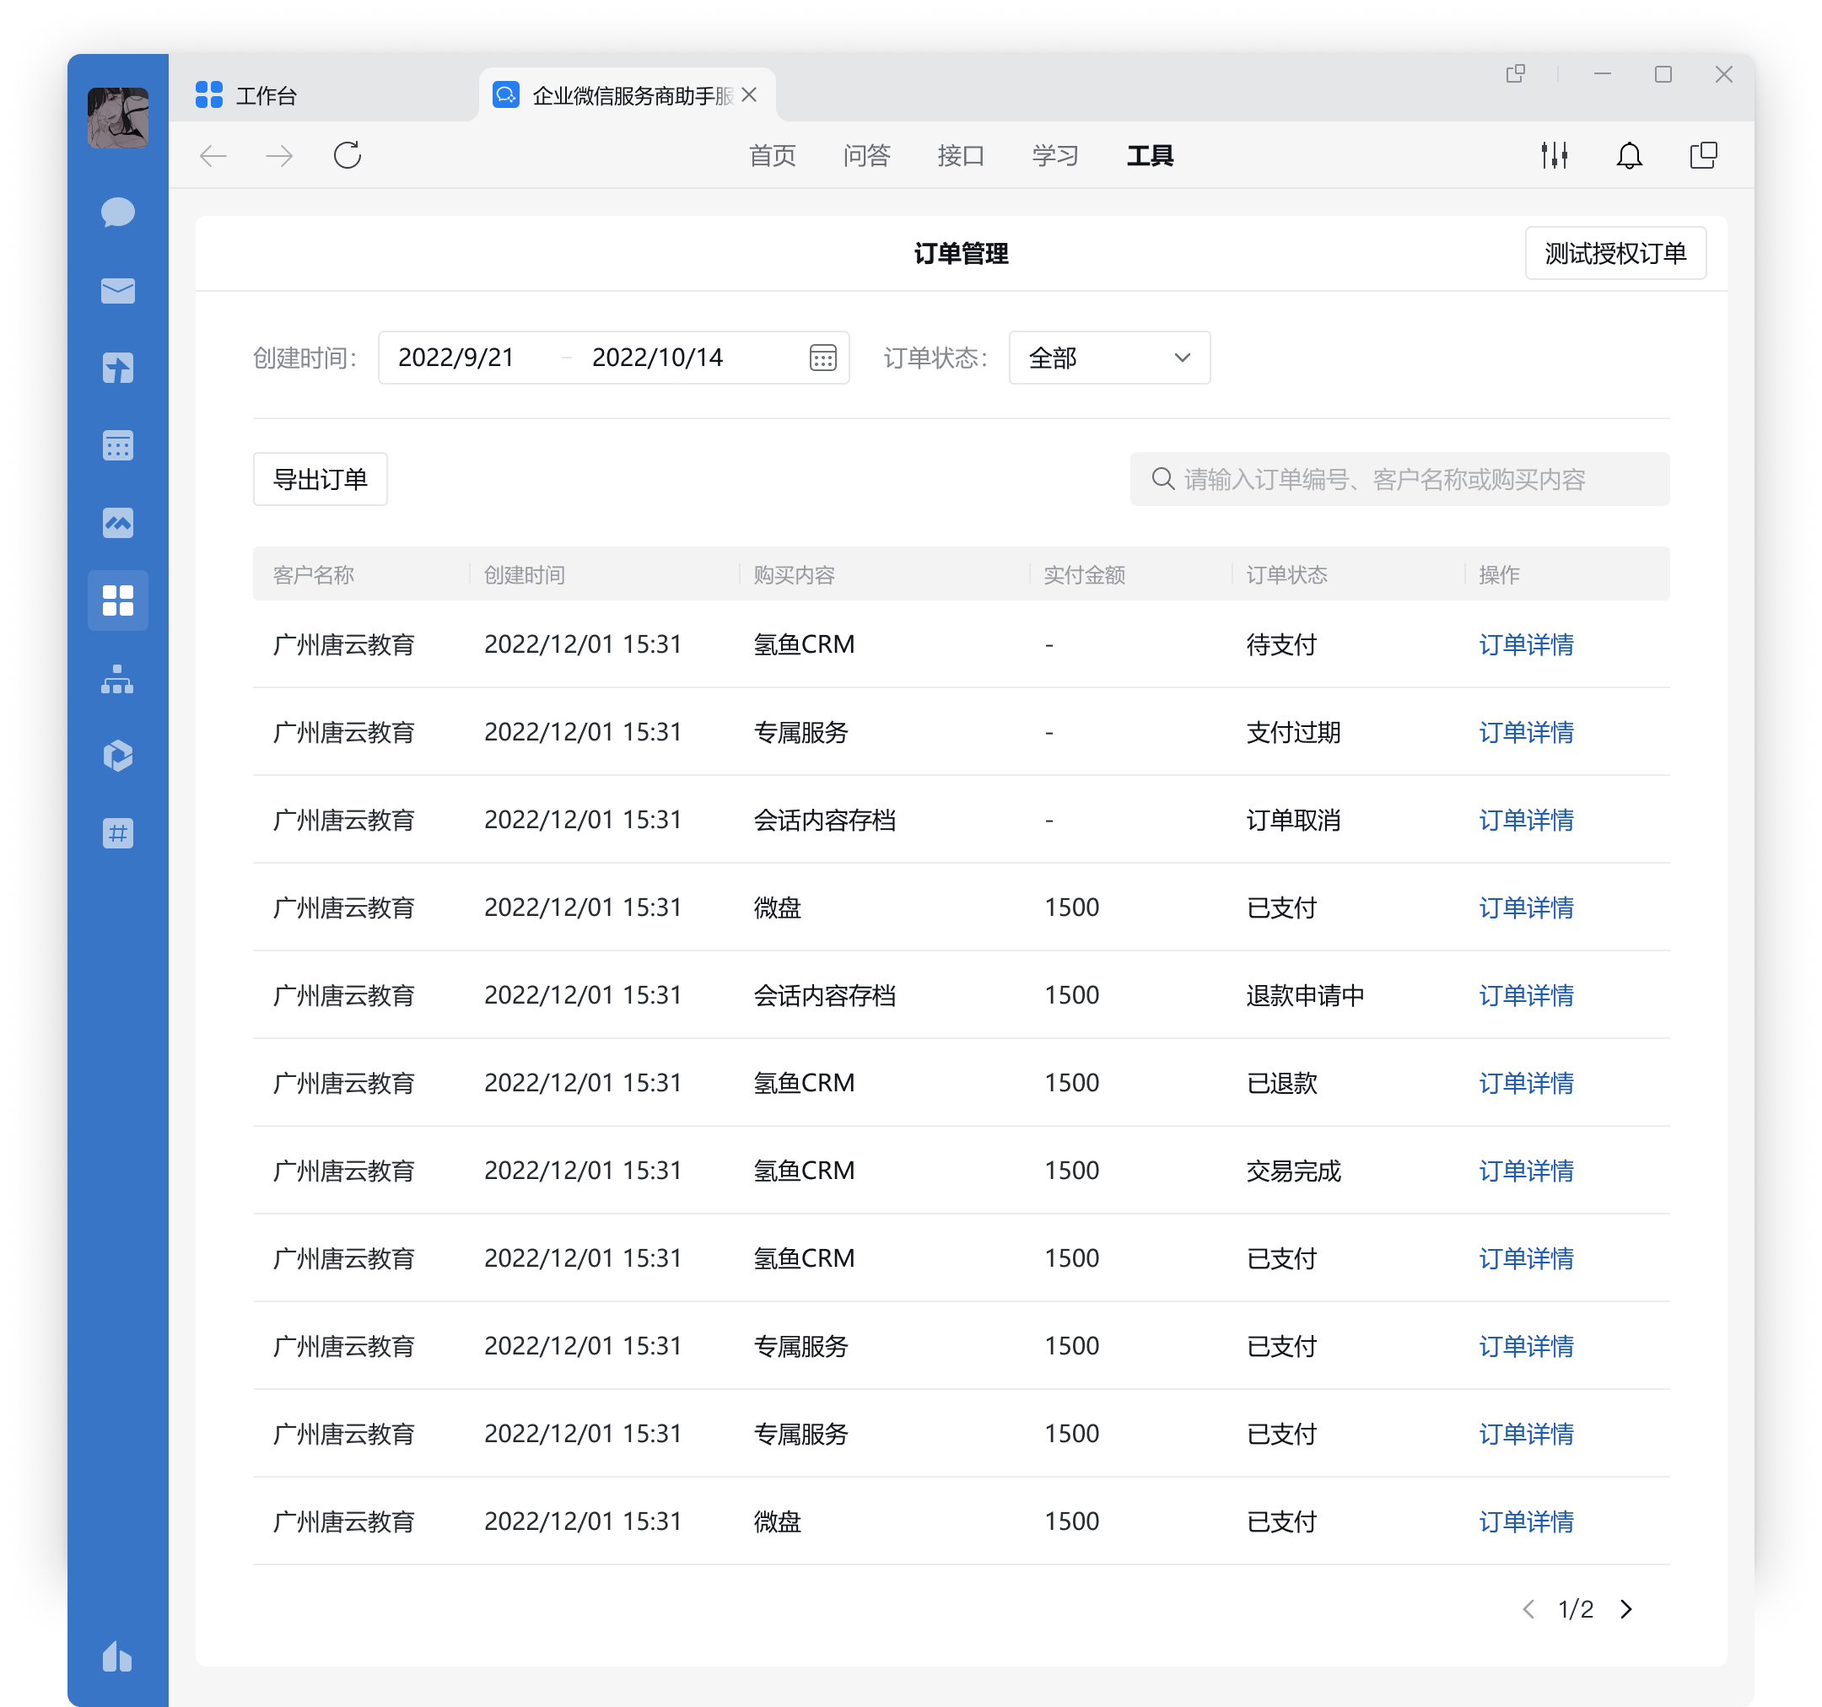Click the 1/2 page indicator
Viewport: 1822px width, 1707px height.
tap(1577, 1610)
